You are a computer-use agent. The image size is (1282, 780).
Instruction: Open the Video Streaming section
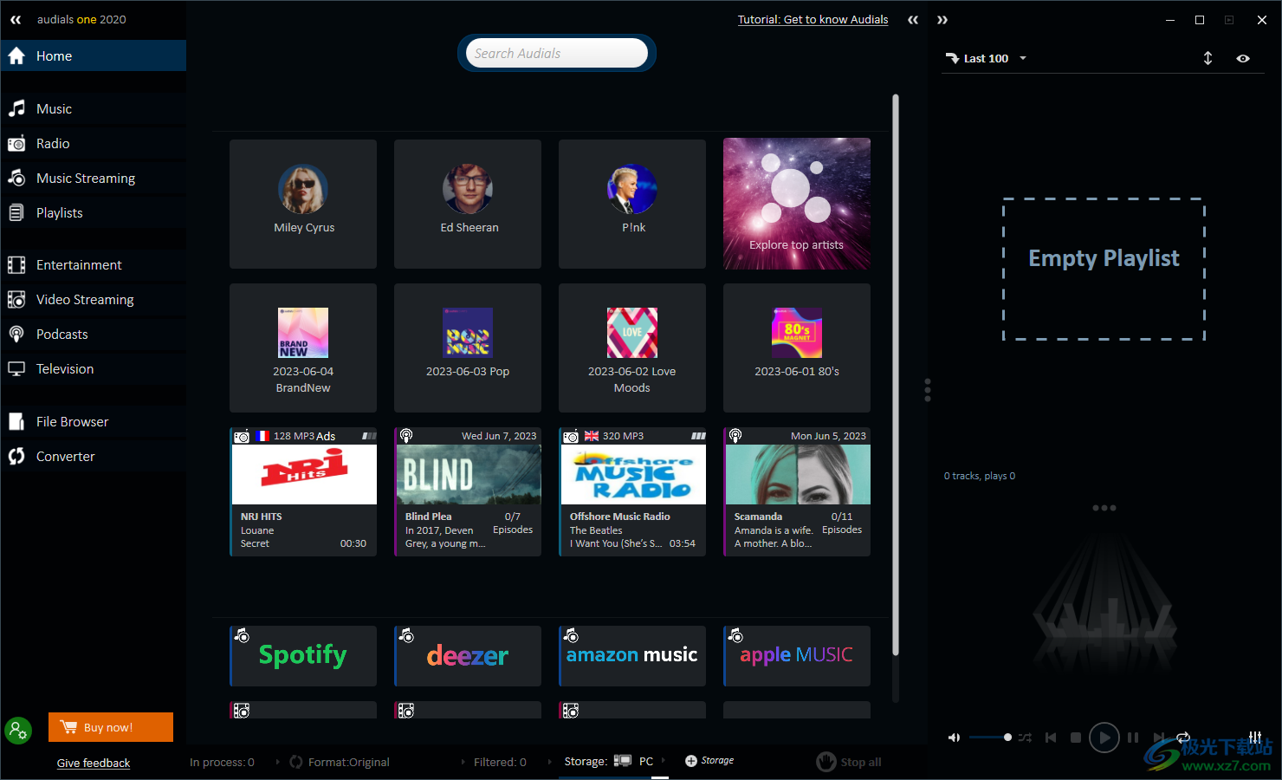[94, 300]
